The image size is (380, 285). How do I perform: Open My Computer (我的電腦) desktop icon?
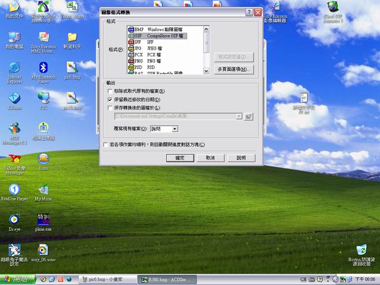pos(14,40)
